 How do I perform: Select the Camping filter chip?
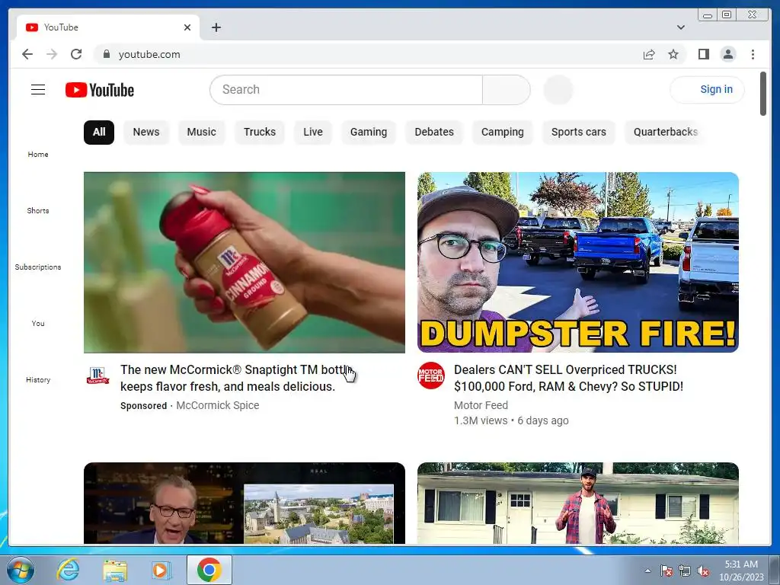(x=503, y=133)
